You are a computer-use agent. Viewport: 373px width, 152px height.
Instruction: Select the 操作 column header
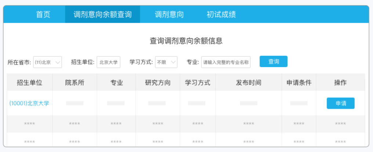340,82
